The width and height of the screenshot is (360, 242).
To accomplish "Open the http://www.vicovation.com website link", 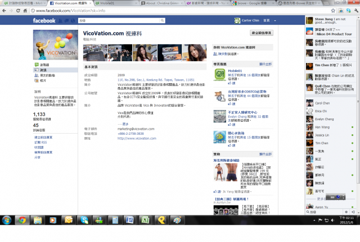I will pyautogui.click(x=137, y=139).
